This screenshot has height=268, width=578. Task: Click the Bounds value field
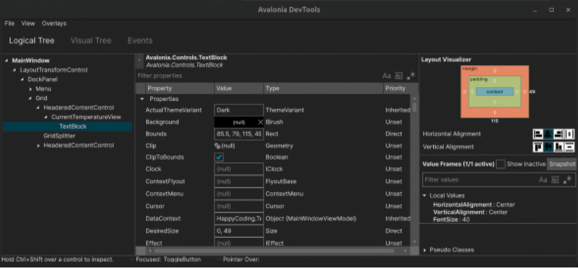pyautogui.click(x=239, y=134)
